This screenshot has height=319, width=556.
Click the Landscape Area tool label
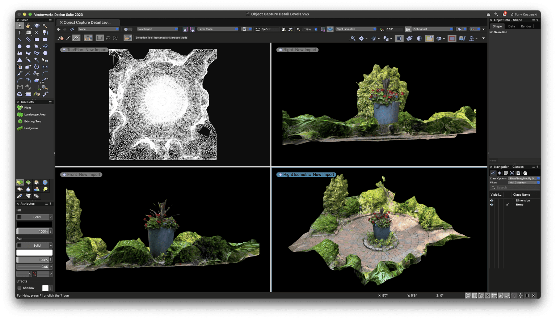35,115
